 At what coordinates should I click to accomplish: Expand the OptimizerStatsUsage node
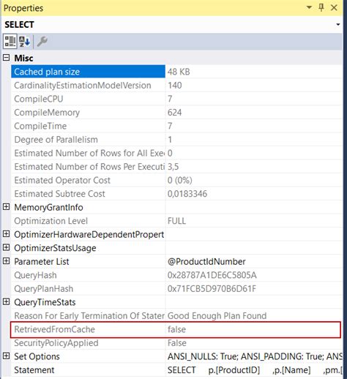pyautogui.click(x=6, y=248)
